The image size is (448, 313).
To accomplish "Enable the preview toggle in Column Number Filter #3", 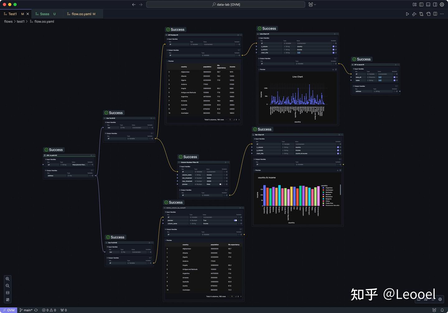I will (x=220, y=184).
